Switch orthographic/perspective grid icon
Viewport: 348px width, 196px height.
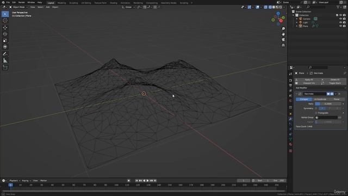point(283,45)
